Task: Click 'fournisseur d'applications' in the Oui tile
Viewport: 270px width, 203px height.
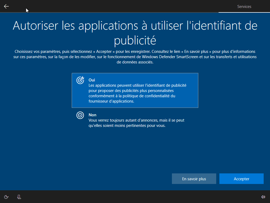Action: 111,101
